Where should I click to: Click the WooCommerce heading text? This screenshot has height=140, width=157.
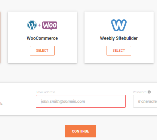click(42, 38)
